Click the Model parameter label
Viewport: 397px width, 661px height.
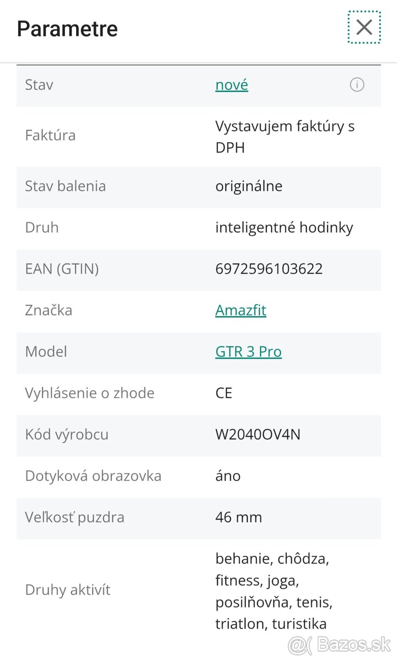click(46, 351)
